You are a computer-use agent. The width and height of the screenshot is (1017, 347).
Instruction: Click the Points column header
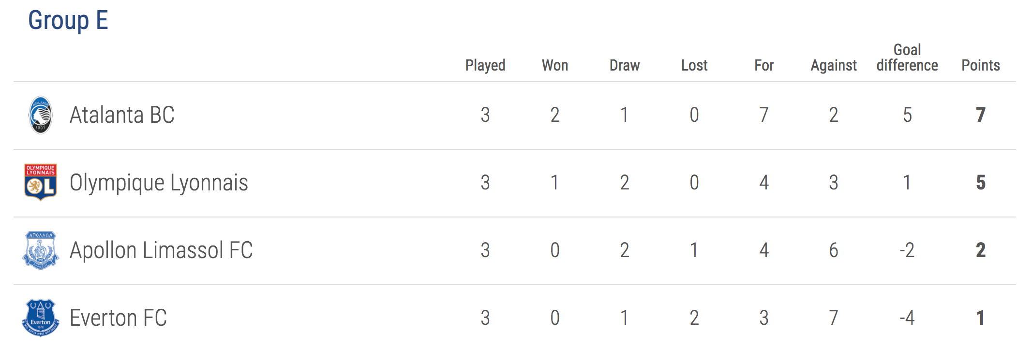click(981, 65)
